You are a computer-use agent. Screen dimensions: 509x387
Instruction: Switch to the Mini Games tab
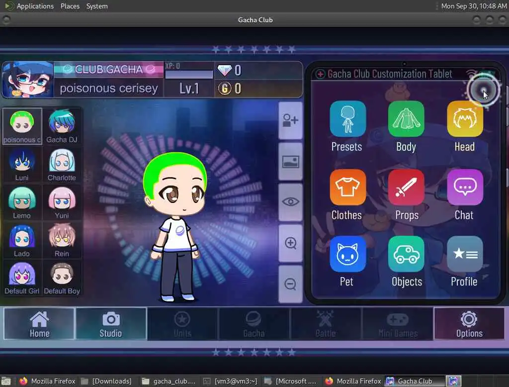tap(398, 324)
